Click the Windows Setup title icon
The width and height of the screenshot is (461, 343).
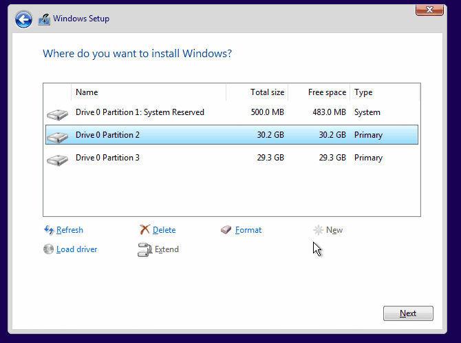pyautogui.click(x=44, y=19)
